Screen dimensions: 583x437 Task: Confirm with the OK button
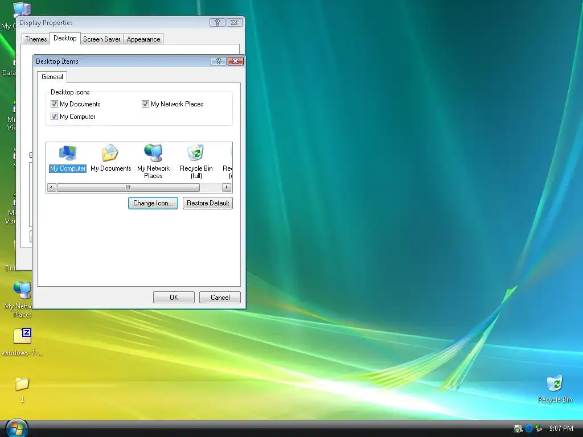tap(174, 297)
